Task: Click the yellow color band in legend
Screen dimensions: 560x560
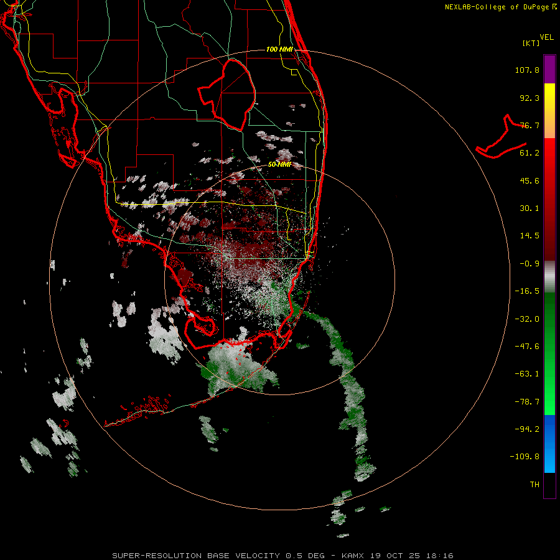Action: tap(549, 111)
